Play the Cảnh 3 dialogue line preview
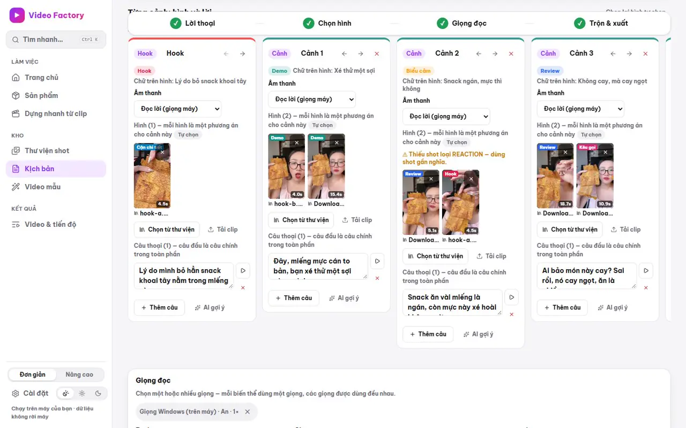The height and width of the screenshot is (428, 686). pos(646,271)
